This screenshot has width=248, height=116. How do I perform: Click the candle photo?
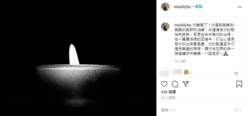(78, 58)
